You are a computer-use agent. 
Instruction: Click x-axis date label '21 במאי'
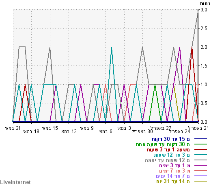click(x=13, y=128)
